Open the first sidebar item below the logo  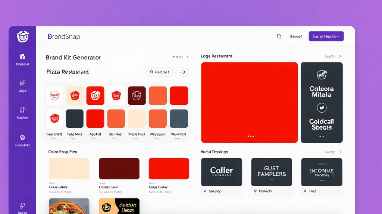[22, 60]
